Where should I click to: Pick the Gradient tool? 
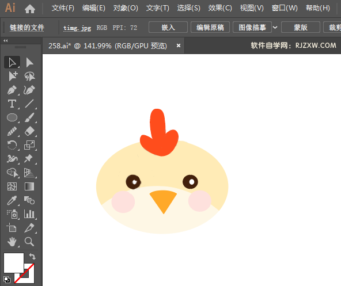point(29,186)
